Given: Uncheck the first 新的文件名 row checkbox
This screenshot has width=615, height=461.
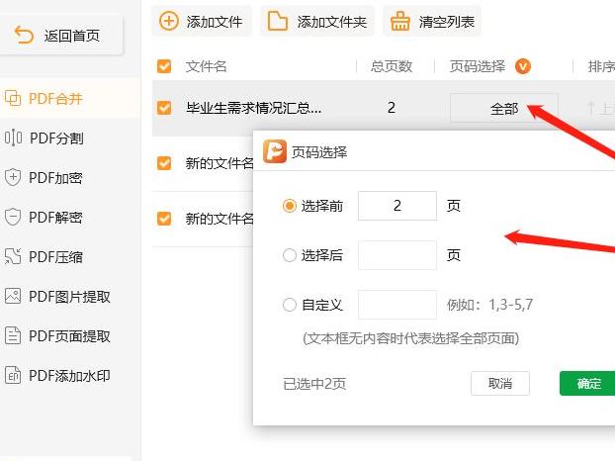Looking at the screenshot, I should (x=164, y=163).
